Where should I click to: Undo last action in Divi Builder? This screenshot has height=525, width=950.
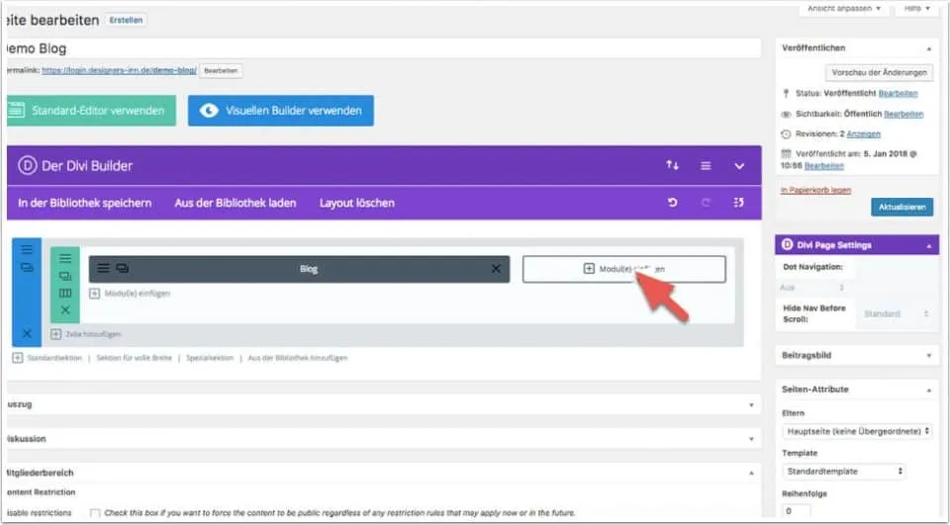coord(673,203)
